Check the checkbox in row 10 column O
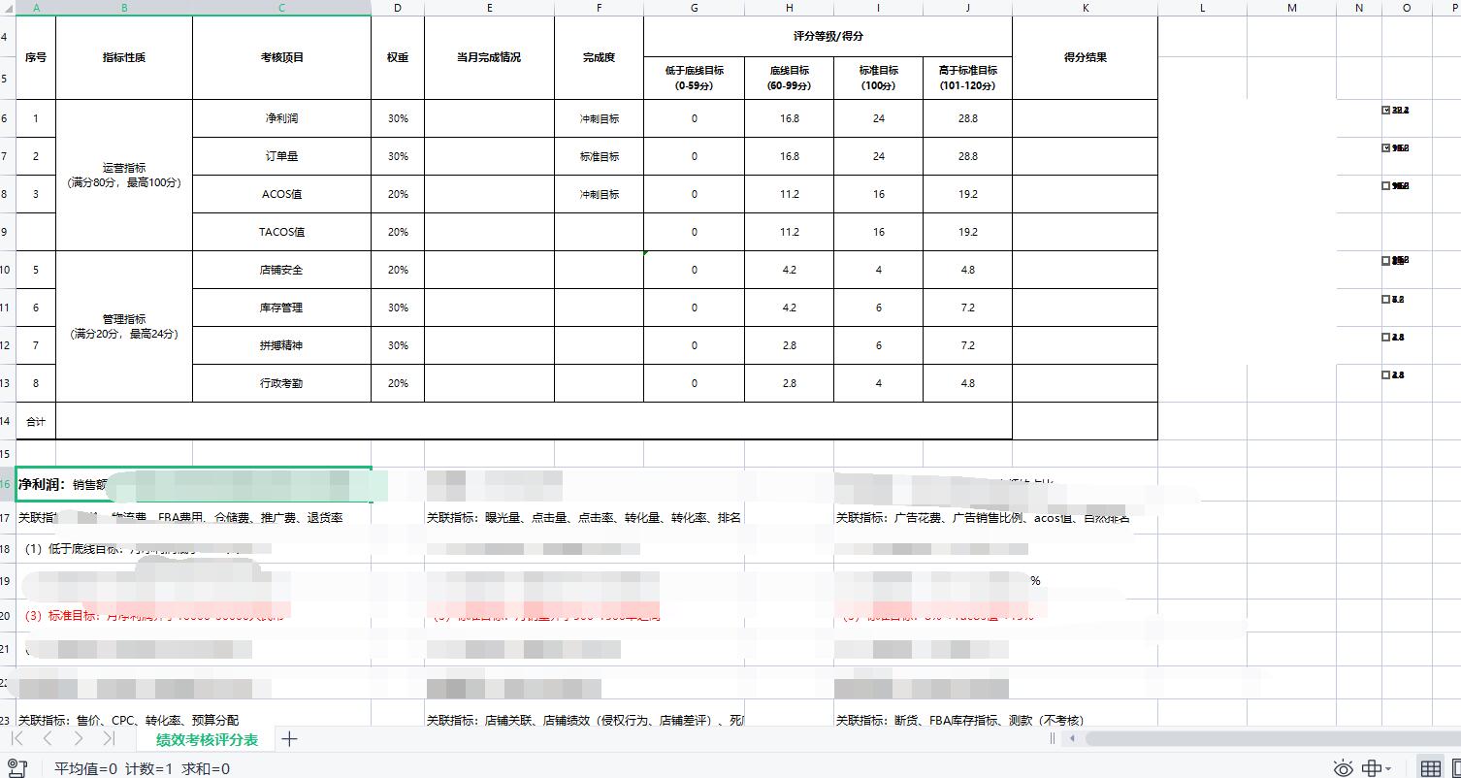1461x778 pixels. coord(1385,260)
